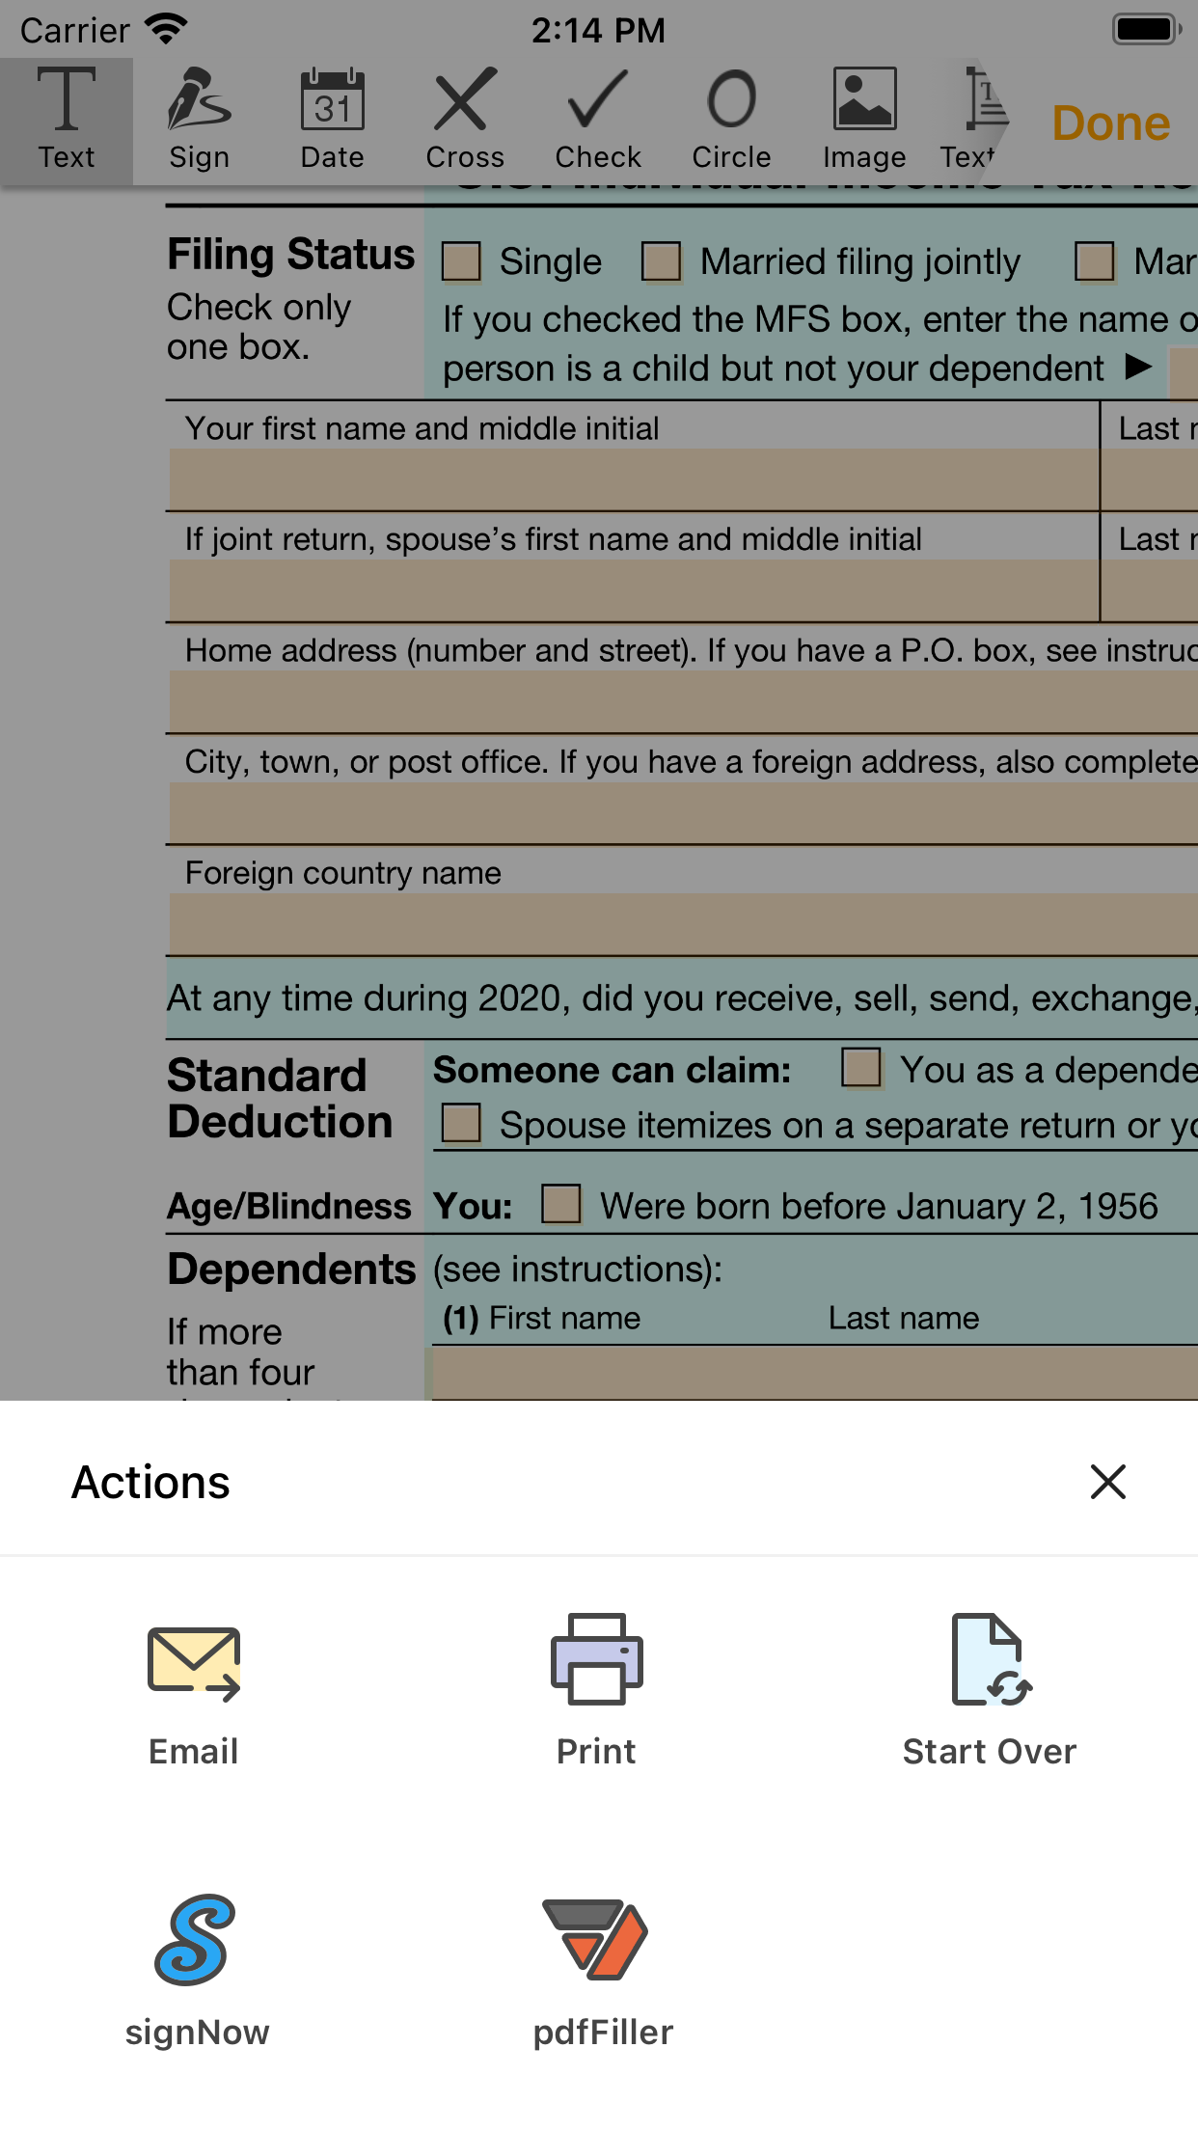The height and width of the screenshot is (2130, 1198).
Task: Tap the dependent First name entry row
Action: 815,1374
